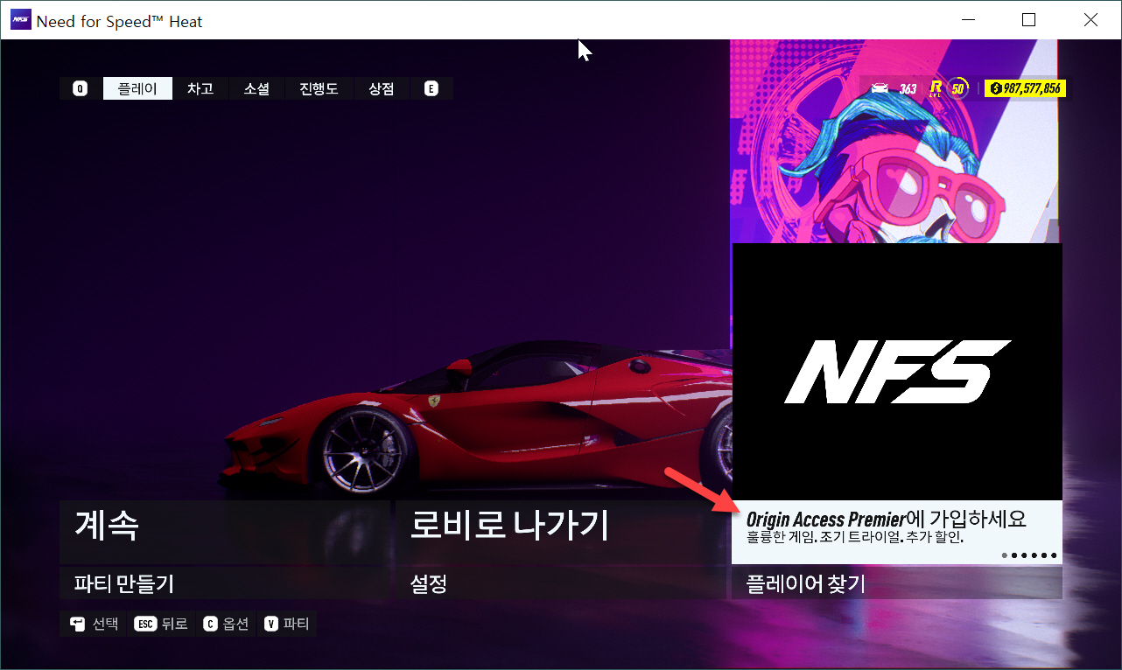Click the E key next-tab icon

[x=431, y=88]
